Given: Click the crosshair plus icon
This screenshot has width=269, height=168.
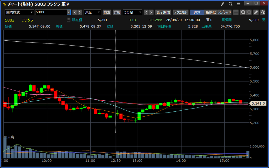Looking at the screenshot, I should [236, 12].
